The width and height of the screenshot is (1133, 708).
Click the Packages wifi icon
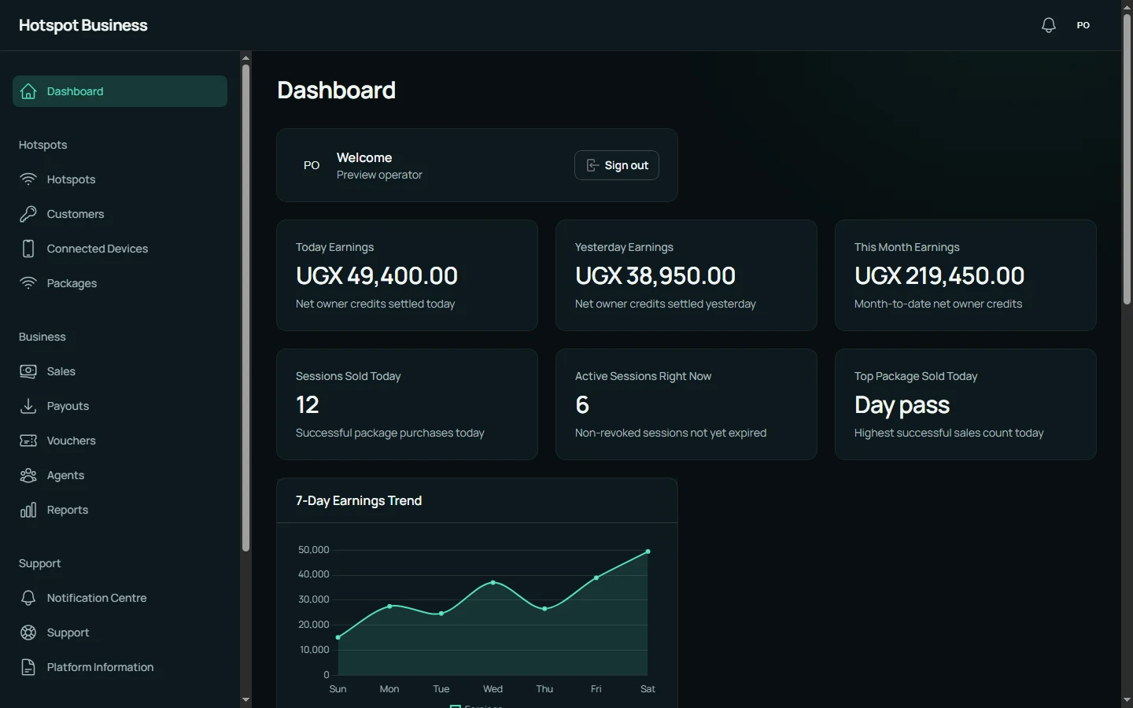click(28, 283)
